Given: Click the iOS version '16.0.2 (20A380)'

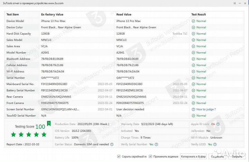Looking at the screenshot, I should [x=81, y=131].
